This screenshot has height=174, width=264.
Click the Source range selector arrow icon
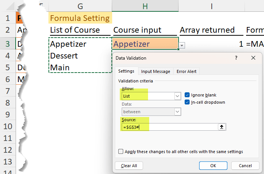click(221, 127)
